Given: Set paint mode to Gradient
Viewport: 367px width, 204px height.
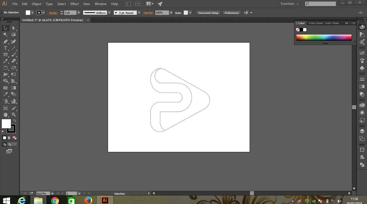Looking at the screenshot, I should tap(9, 138).
